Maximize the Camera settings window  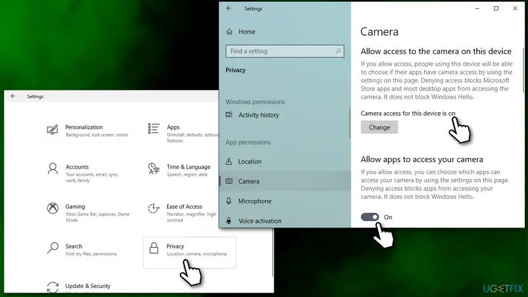click(496, 8)
